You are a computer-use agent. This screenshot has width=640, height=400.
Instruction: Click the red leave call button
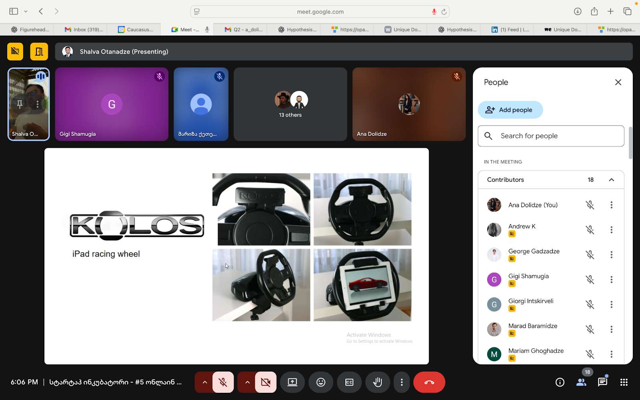tap(429, 382)
